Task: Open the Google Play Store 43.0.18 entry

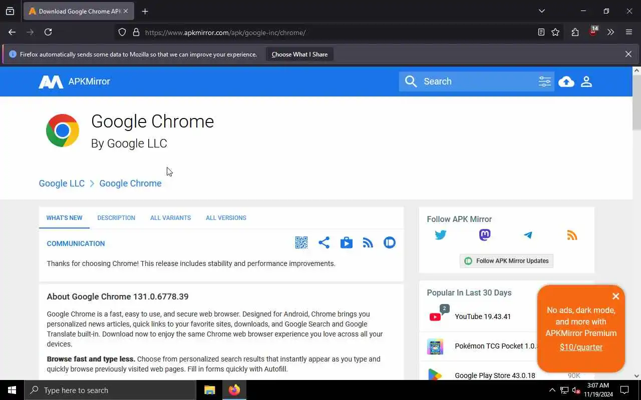Action: 495,375
